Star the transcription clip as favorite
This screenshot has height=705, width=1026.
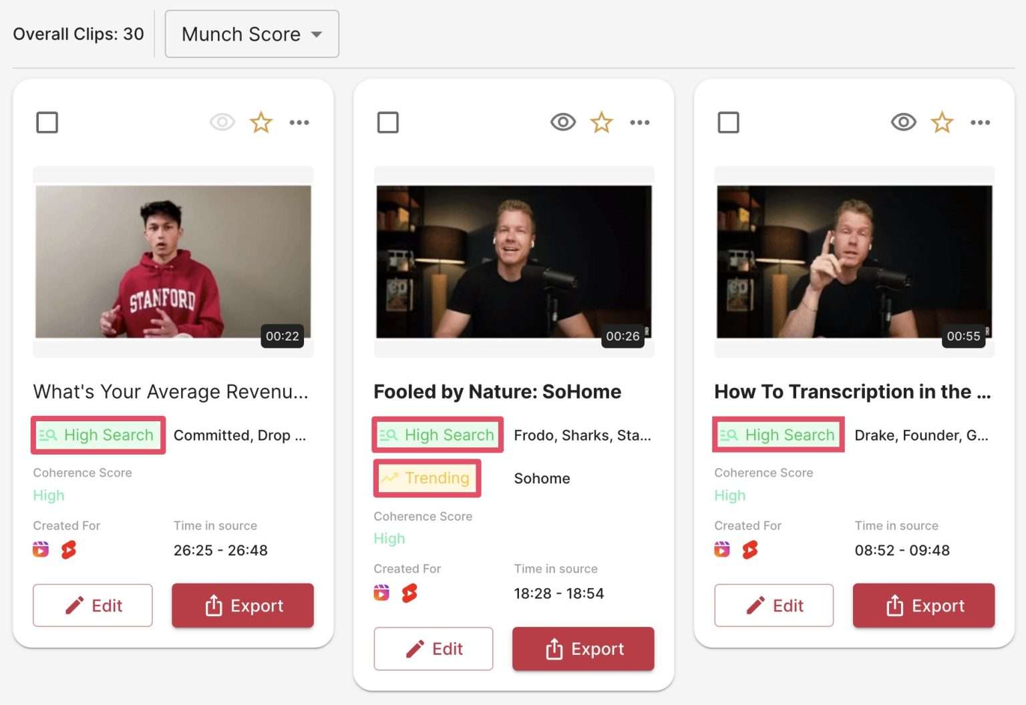coord(942,122)
